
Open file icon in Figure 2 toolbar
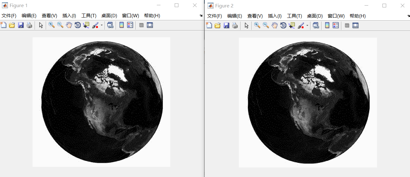[x=218, y=25]
